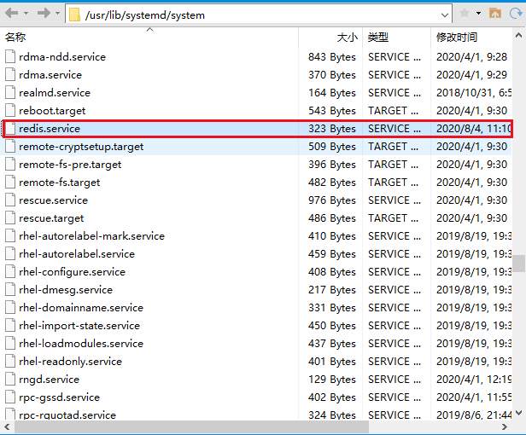Select rhel-configure.service file
This screenshot has height=435, width=526.
[x=72, y=272]
